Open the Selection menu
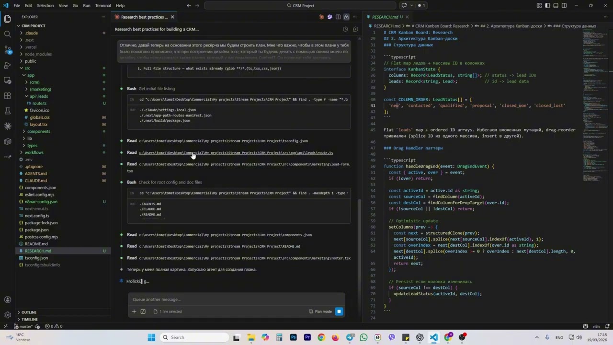The height and width of the screenshot is (345, 613). tap(45, 5)
